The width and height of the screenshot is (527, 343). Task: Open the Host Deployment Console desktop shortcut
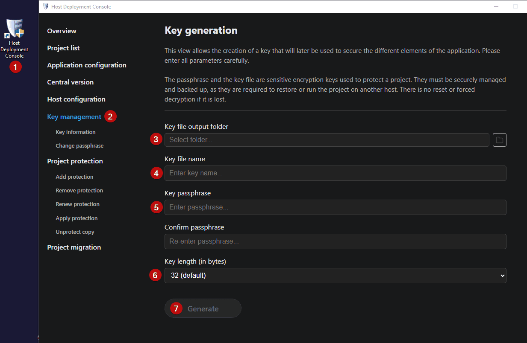15,38
